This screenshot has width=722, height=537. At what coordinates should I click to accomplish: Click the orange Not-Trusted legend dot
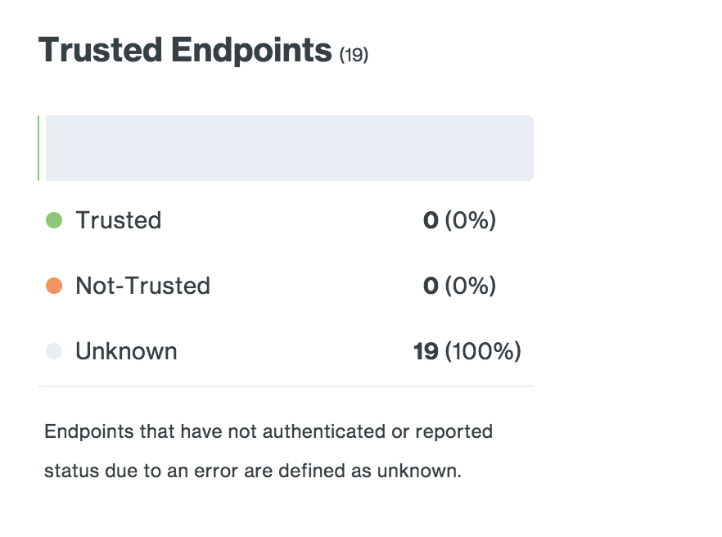tap(54, 286)
